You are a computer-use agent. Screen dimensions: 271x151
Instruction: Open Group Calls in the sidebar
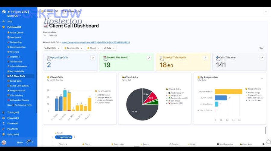(16, 81)
